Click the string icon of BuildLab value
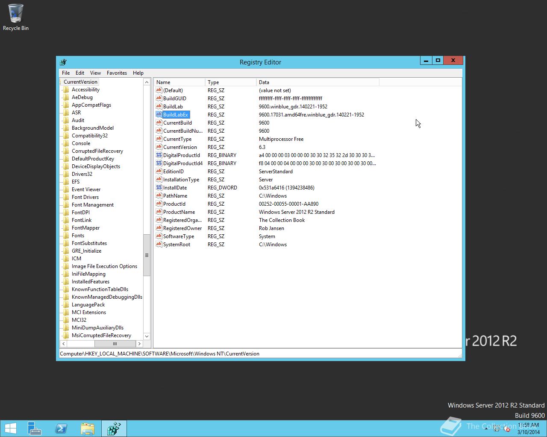The height and width of the screenshot is (437, 547). tap(159, 106)
